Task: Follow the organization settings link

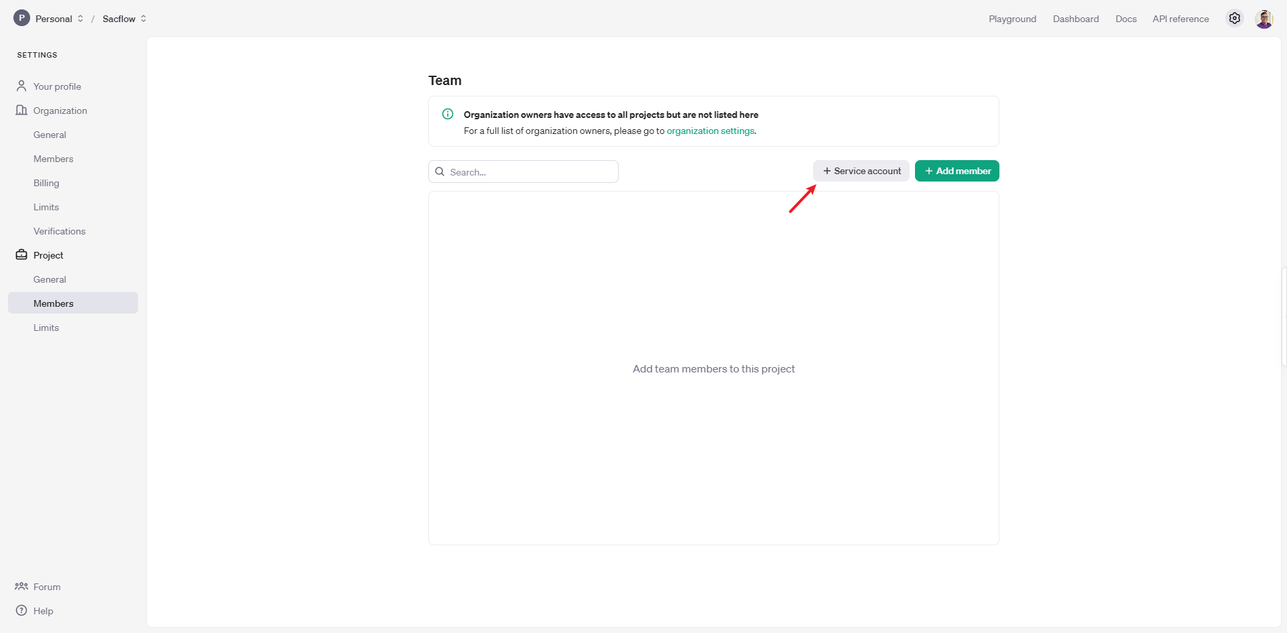Action: 710,131
